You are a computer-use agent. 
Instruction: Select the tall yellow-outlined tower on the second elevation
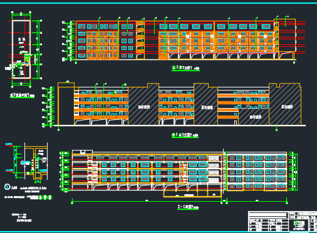coord(66,104)
